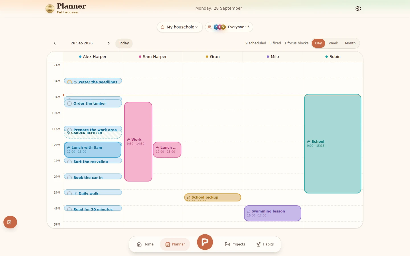
Task: Mark Order the timber complete
Action: (x=69, y=104)
